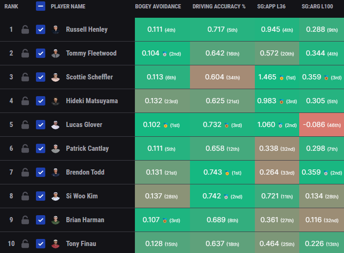Click medal icon in Scheffler's SG:ARG cell
The height and width of the screenshot is (253, 344).
tap(326, 77)
